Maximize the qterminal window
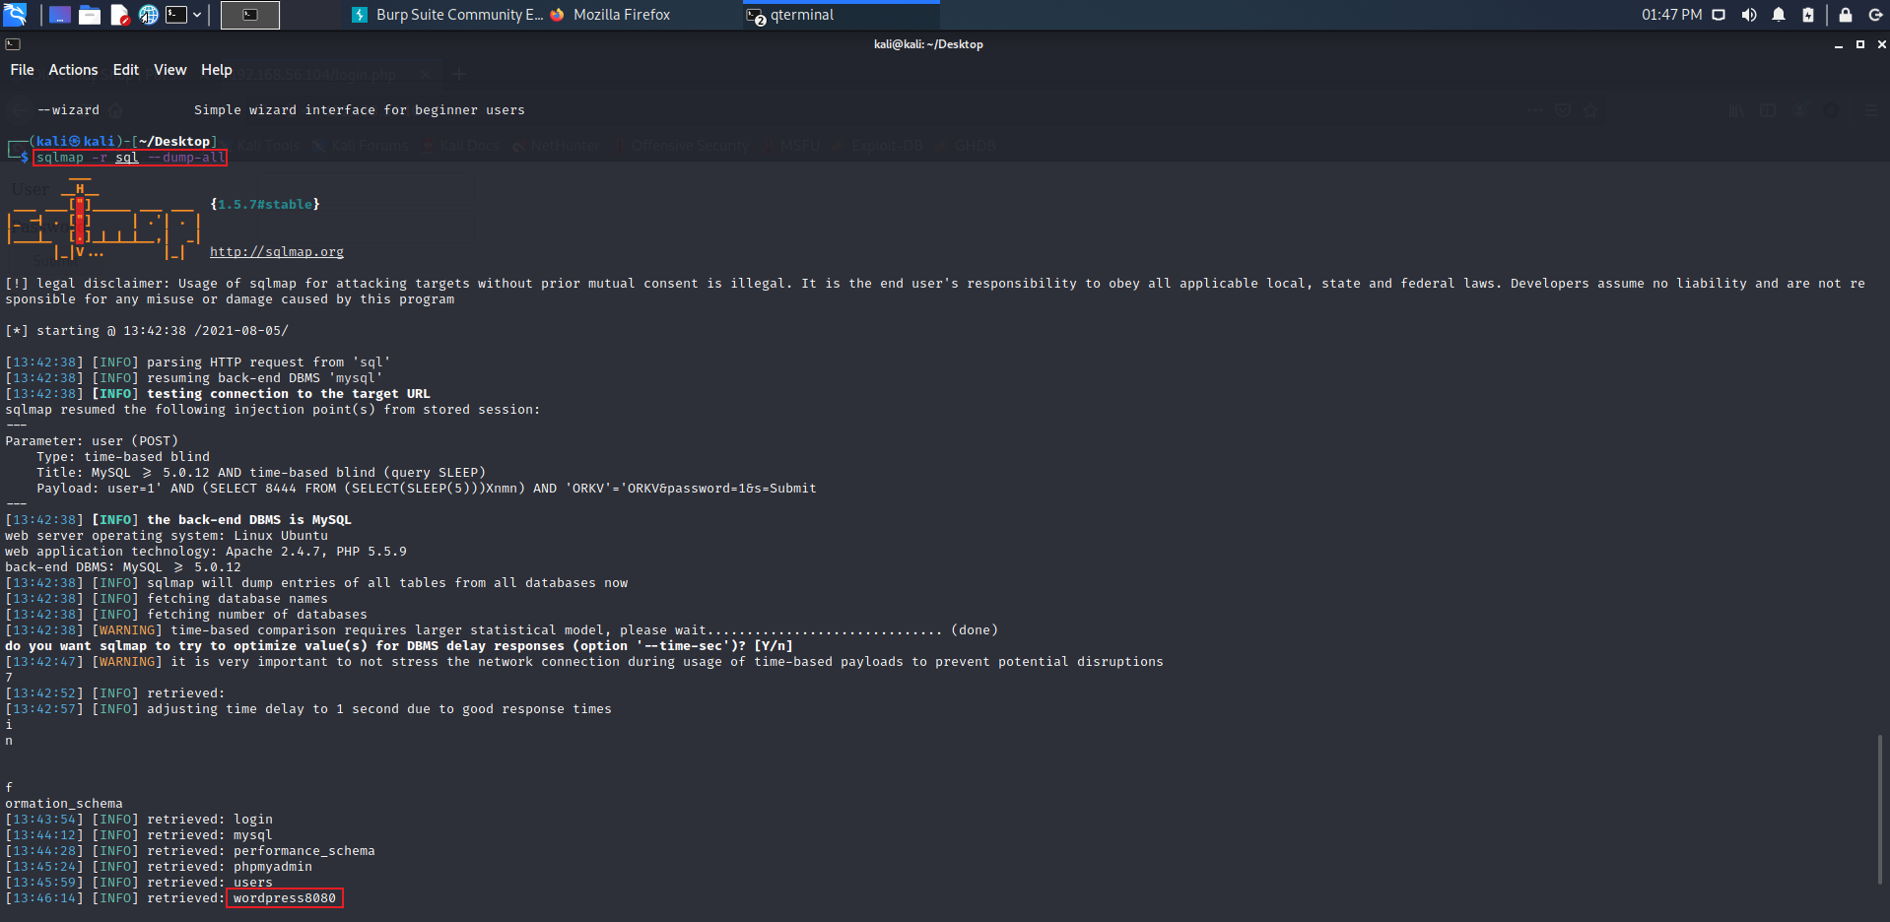 [1860, 44]
